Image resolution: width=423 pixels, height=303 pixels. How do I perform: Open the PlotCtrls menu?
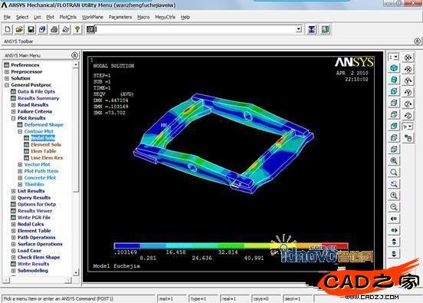point(67,17)
